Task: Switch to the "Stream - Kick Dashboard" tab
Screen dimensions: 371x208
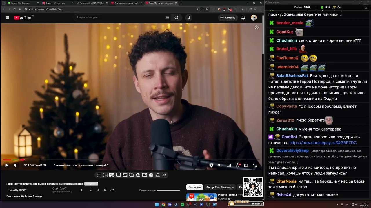Action: pos(23,3)
